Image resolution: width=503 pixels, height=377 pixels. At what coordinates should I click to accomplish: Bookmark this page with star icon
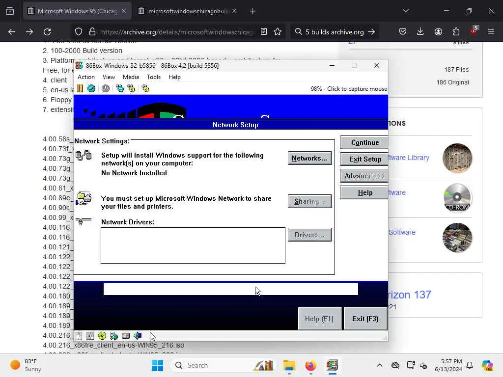(x=278, y=32)
